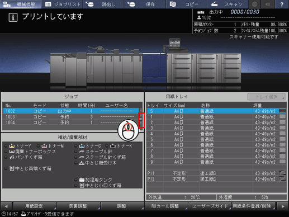Click the トナーY toner icon
Screen dimensions: 289x217
click(x=12, y=146)
